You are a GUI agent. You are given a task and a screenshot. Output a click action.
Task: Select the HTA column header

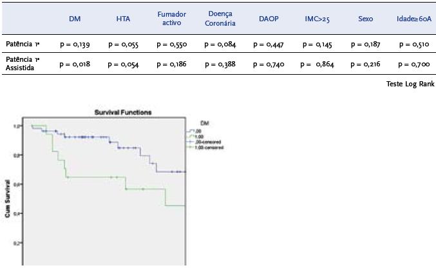point(123,19)
